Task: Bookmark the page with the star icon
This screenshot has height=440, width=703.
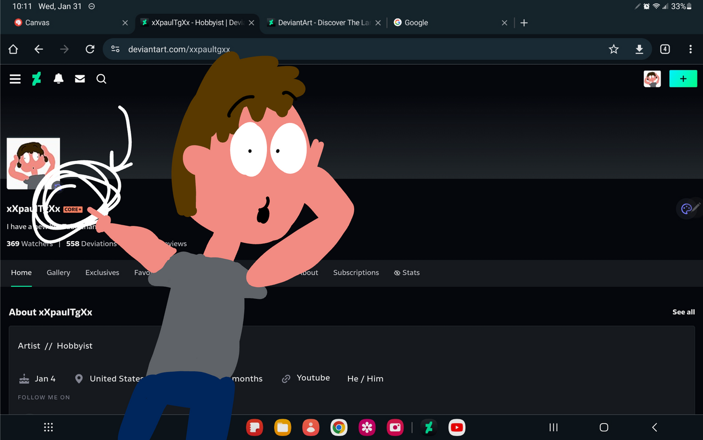Action: point(613,49)
